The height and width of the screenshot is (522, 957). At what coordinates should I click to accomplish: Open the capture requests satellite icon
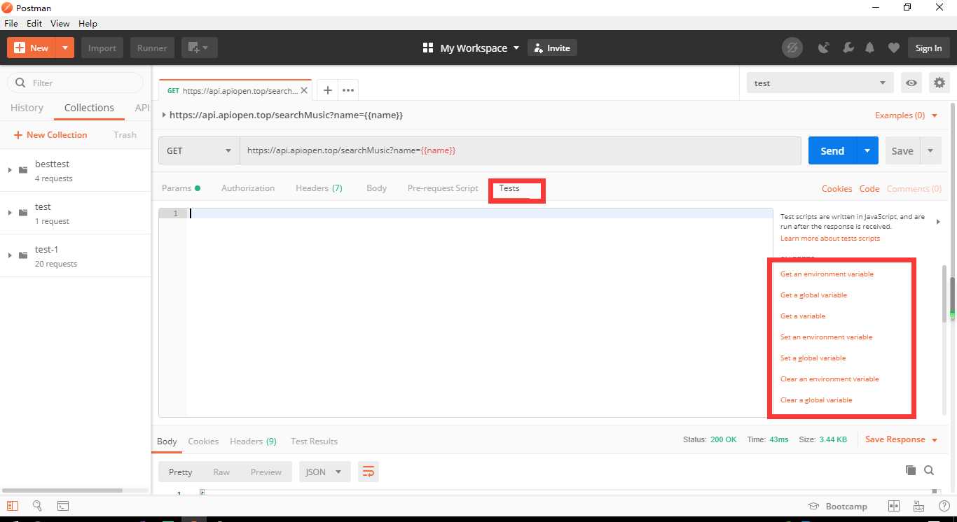coord(824,48)
